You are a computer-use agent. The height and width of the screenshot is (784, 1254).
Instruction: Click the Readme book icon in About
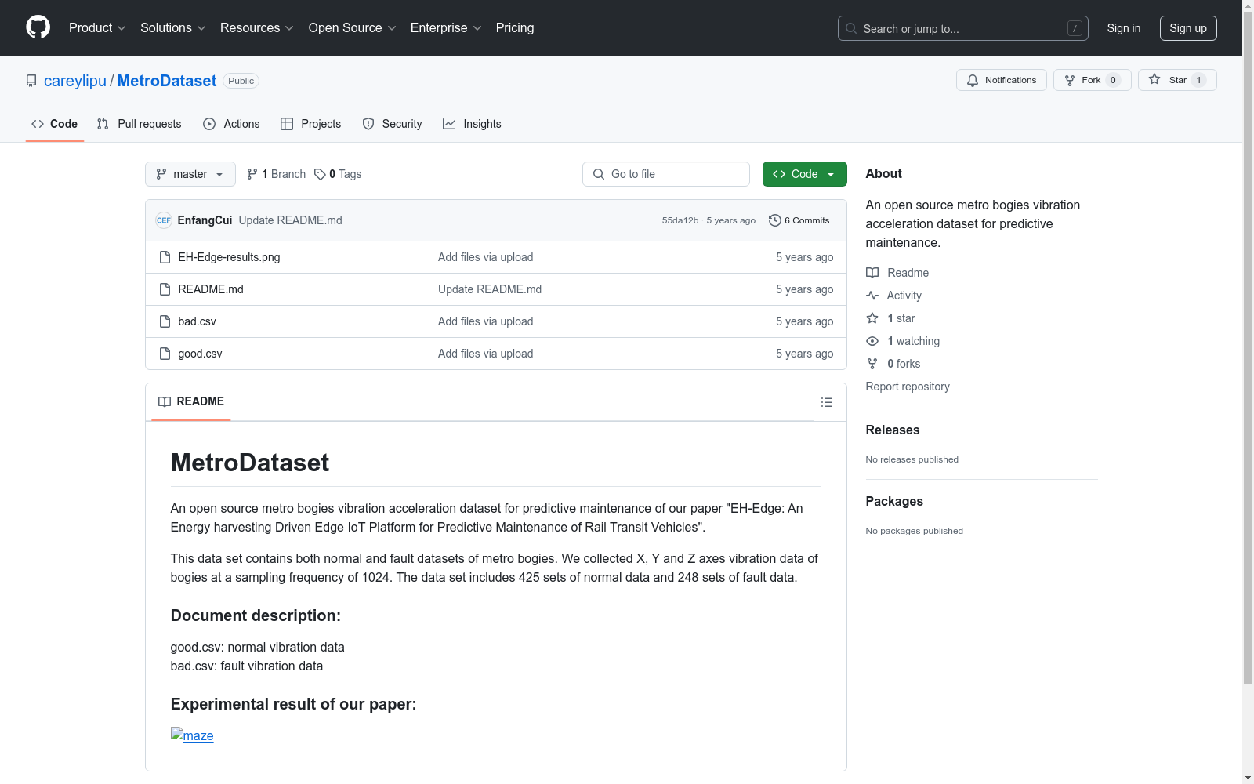coord(872,273)
